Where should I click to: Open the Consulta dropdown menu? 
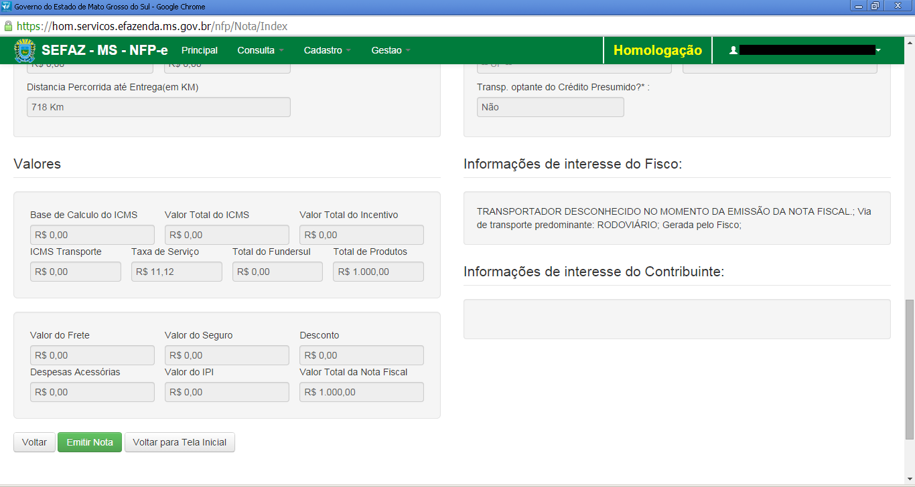(x=261, y=50)
